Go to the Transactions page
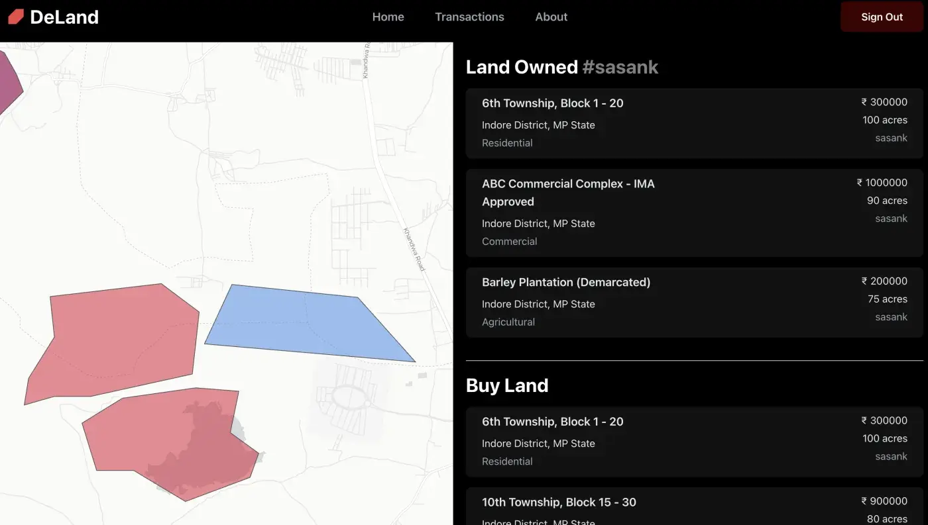 (469, 17)
